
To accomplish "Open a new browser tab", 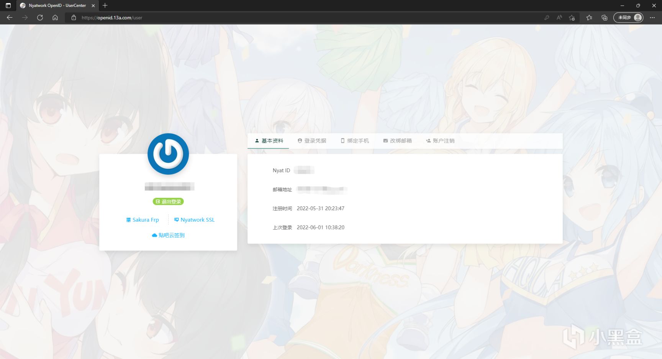I will tap(105, 5).
